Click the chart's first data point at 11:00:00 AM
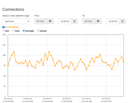 pyautogui.click(x=8, y=66)
